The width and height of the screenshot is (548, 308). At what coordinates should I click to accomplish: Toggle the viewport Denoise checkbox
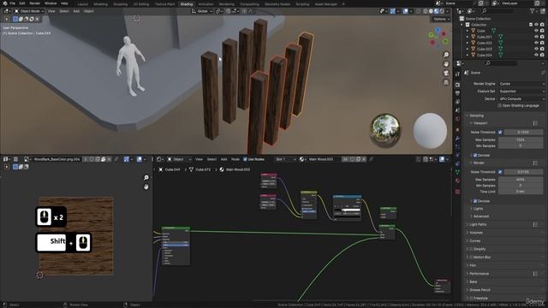[475, 155]
